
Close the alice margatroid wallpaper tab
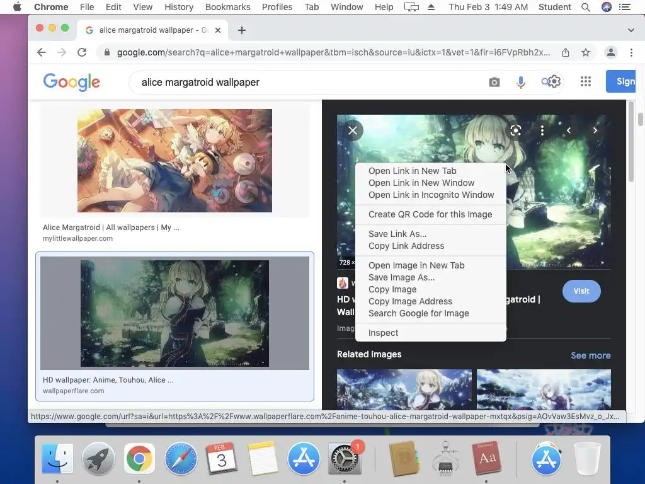click(x=218, y=30)
